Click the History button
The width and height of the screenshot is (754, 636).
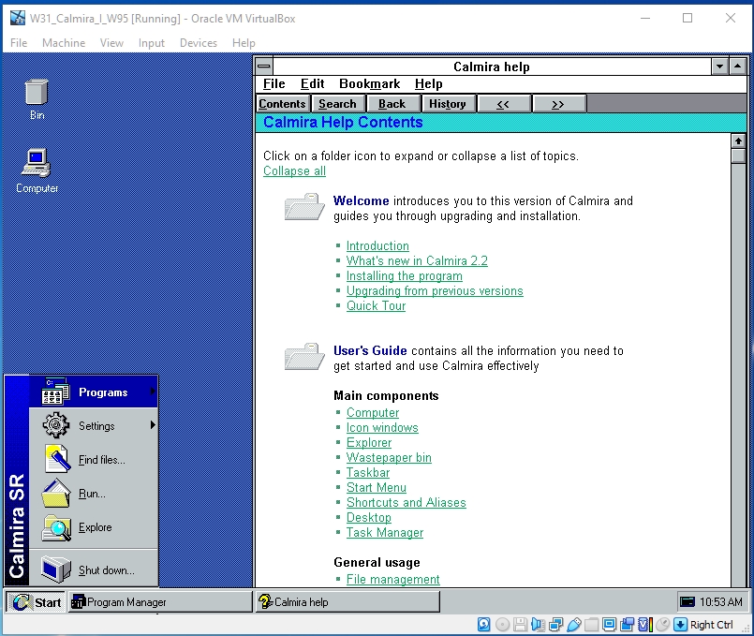pos(447,103)
